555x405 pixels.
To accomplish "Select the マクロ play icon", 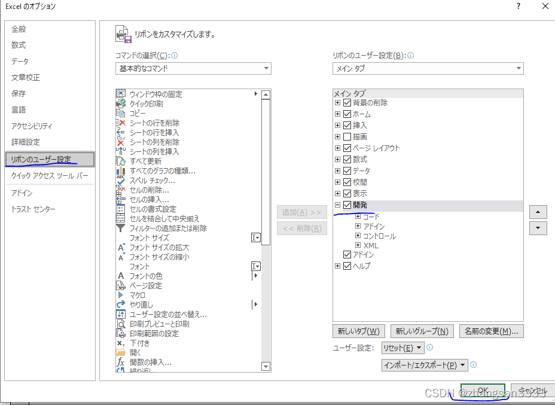I will (121, 295).
